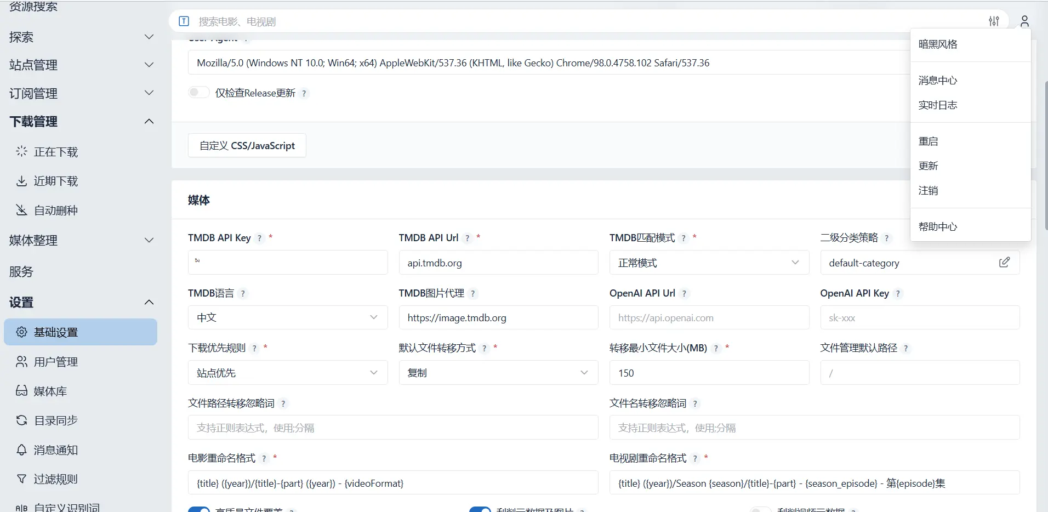Open the 默认文件转移方式 dropdown
This screenshot has height=512, width=1048.
(498, 373)
